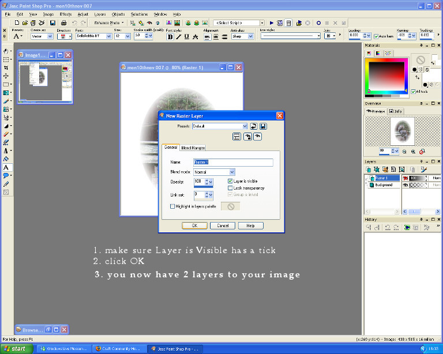This screenshot has height=354, width=443.
Task: Toggle the All tools checkbox in Materials
Action: click(x=414, y=92)
